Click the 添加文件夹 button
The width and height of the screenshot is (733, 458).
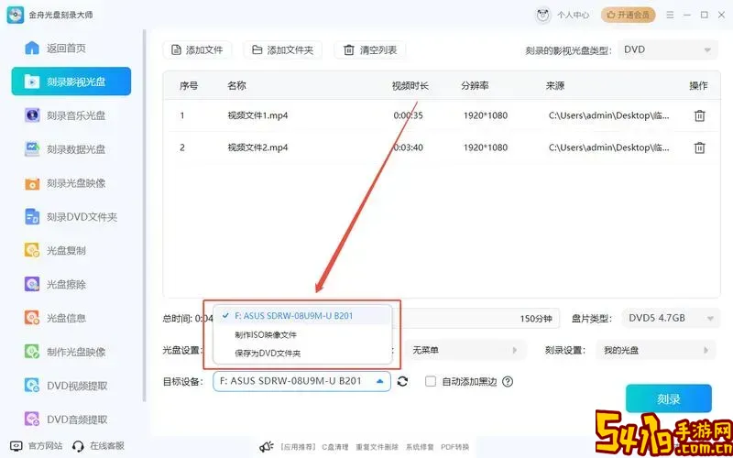[x=283, y=50]
